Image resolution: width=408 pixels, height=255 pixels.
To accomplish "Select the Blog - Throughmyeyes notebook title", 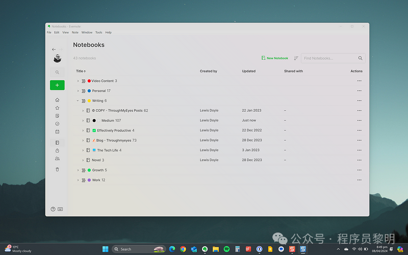I will point(114,140).
